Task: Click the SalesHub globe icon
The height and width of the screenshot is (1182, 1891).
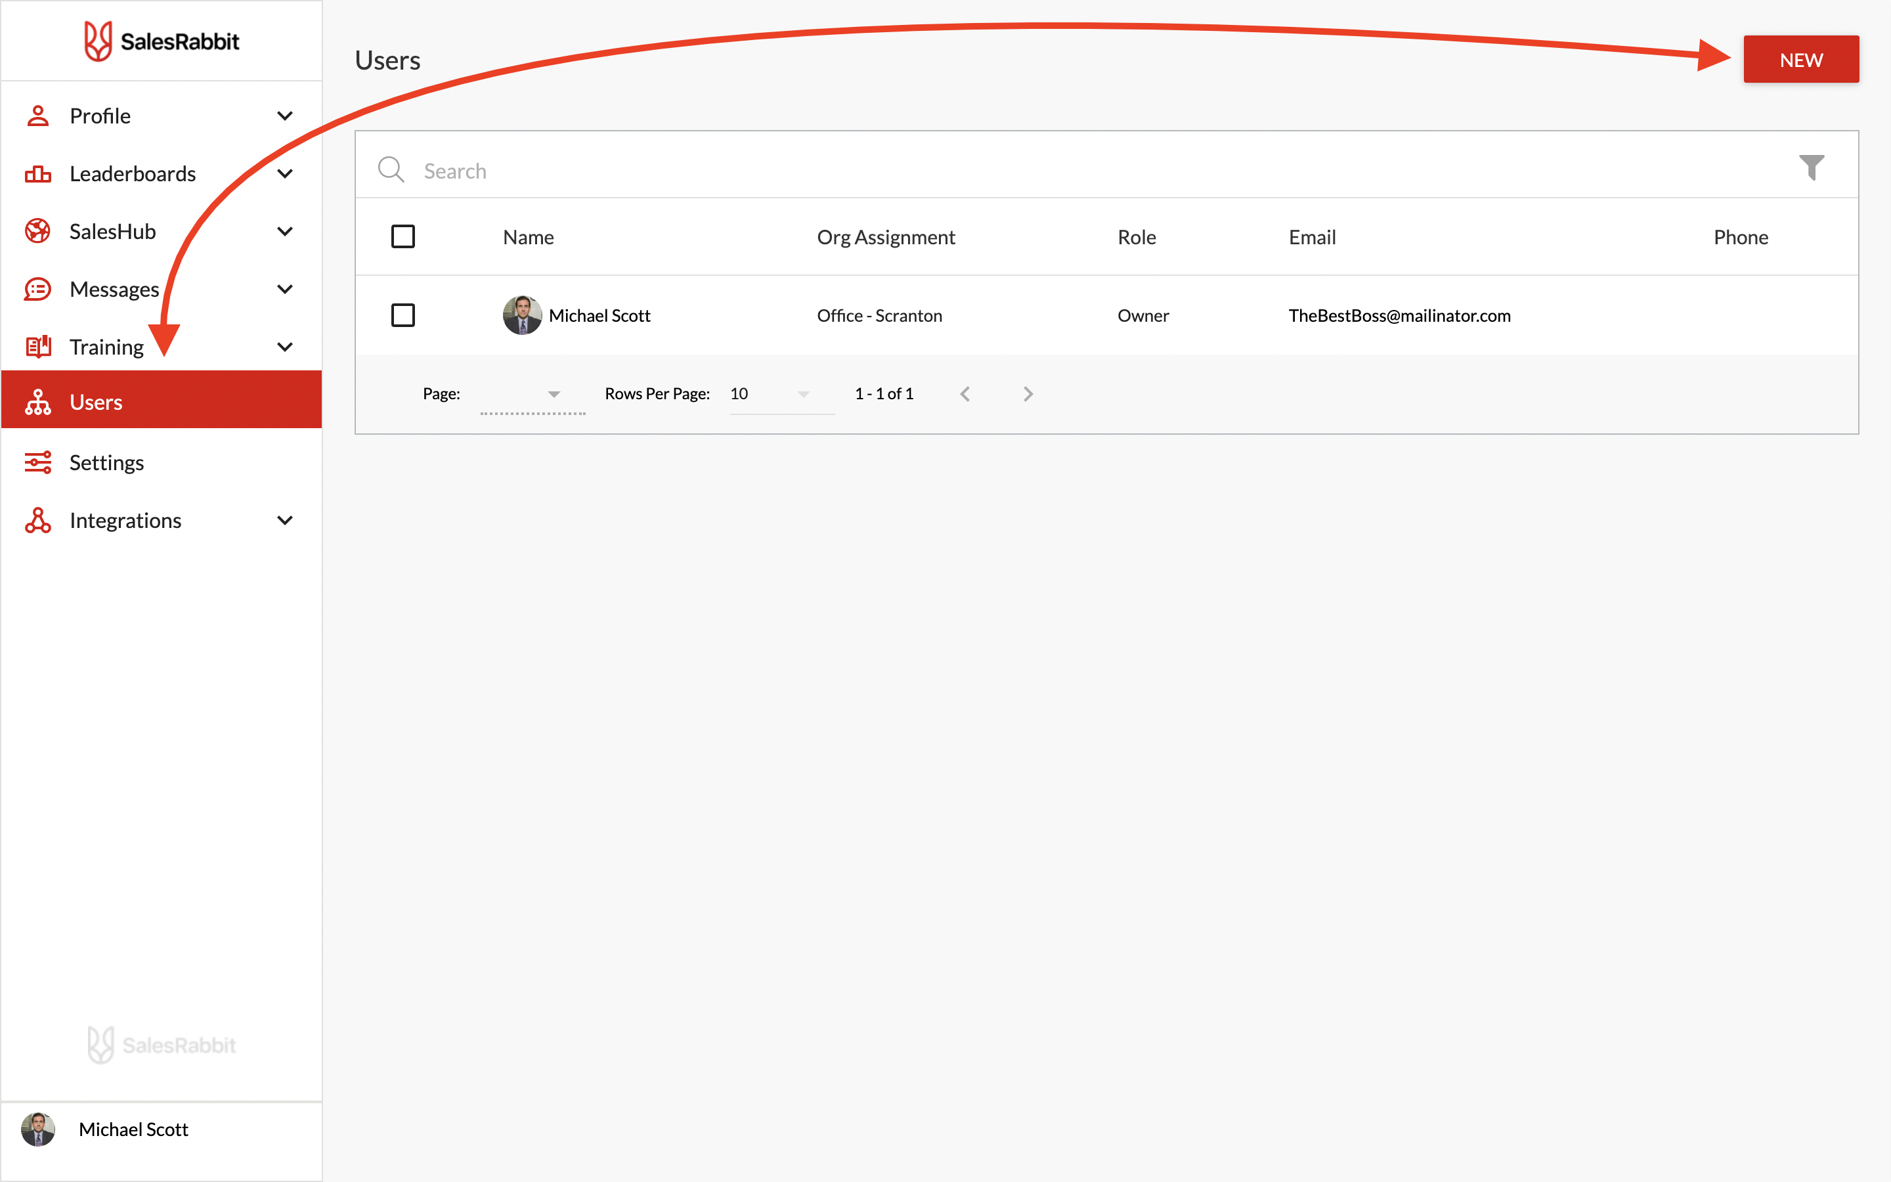Action: (37, 231)
